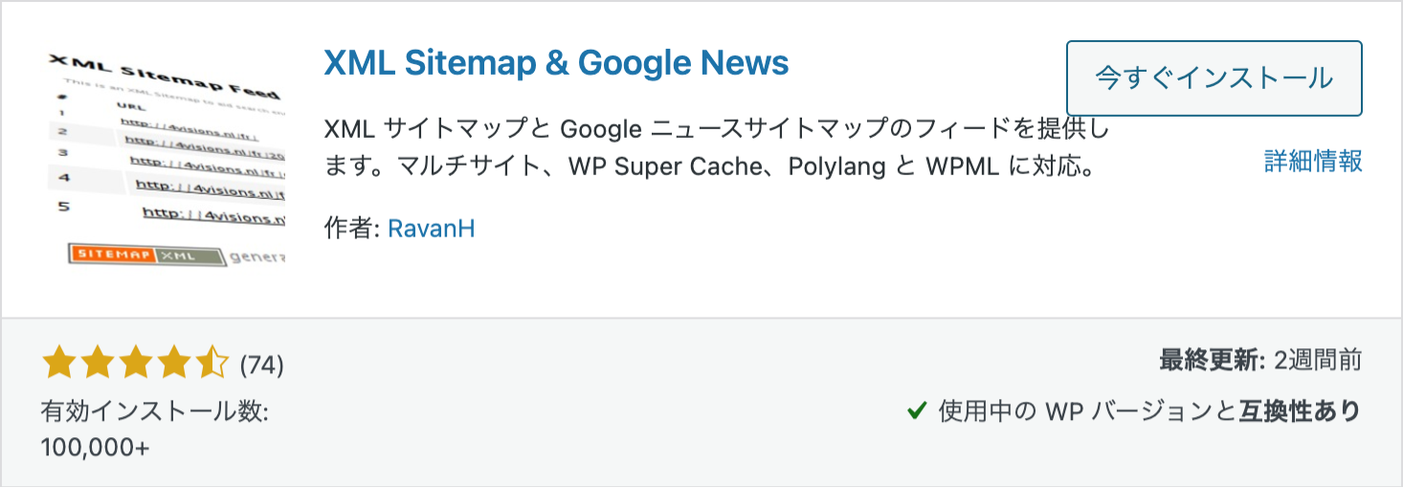Image resolution: width=1403 pixels, height=488 pixels.
Task: Select the first gold rating star
Action: [59, 364]
